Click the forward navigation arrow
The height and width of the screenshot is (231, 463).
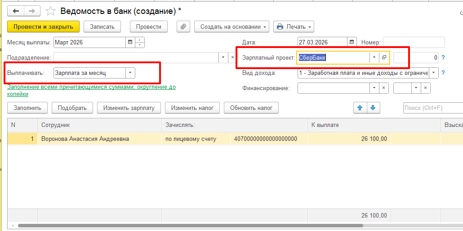click(x=32, y=11)
